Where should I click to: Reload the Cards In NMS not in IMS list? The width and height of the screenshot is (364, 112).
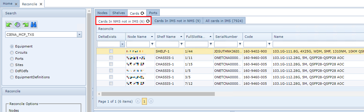[x=148, y=21]
